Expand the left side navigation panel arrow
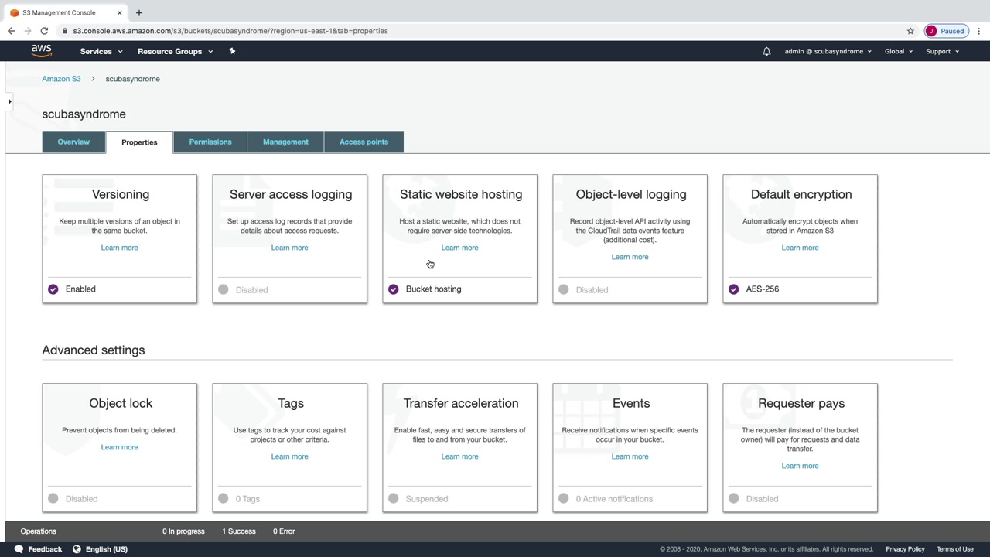The height and width of the screenshot is (557, 990). (x=9, y=101)
